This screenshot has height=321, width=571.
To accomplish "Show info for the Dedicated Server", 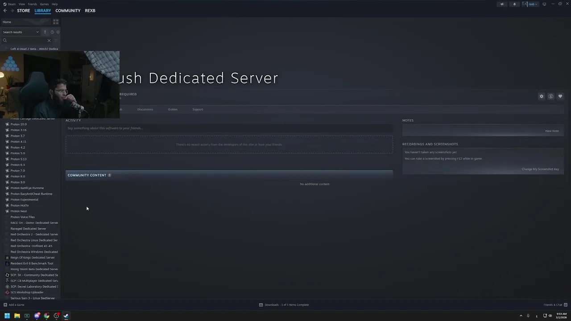I will pyautogui.click(x=551, y=96).
